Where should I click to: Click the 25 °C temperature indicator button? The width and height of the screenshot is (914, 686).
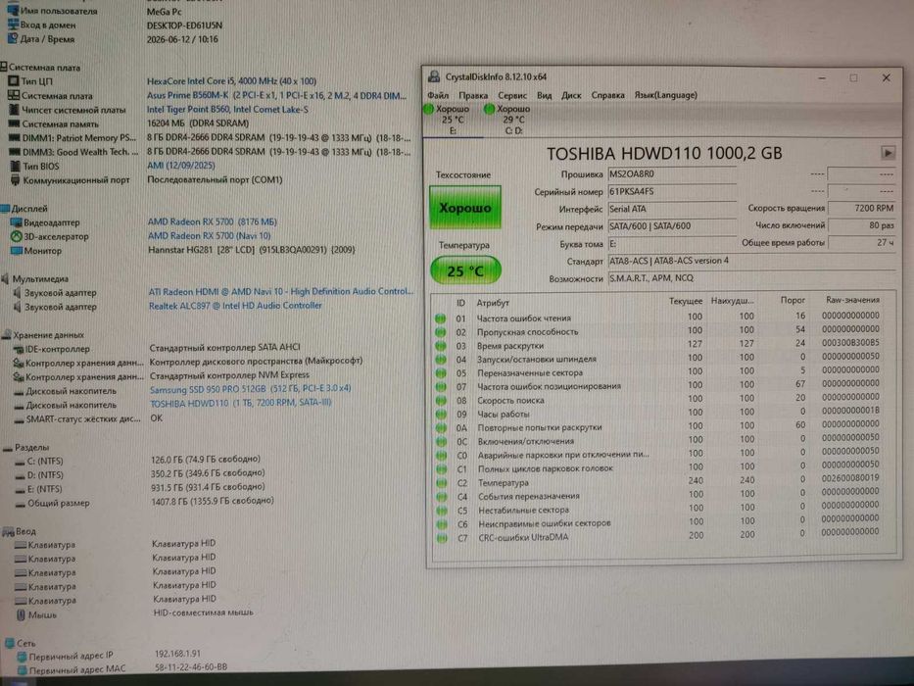(x=465, y=270)
